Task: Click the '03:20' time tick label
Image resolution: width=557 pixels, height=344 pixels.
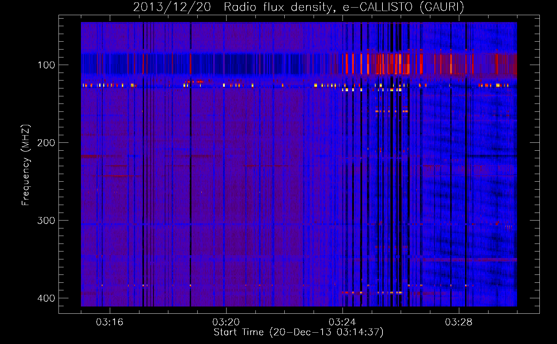Action: click(226, 322)
